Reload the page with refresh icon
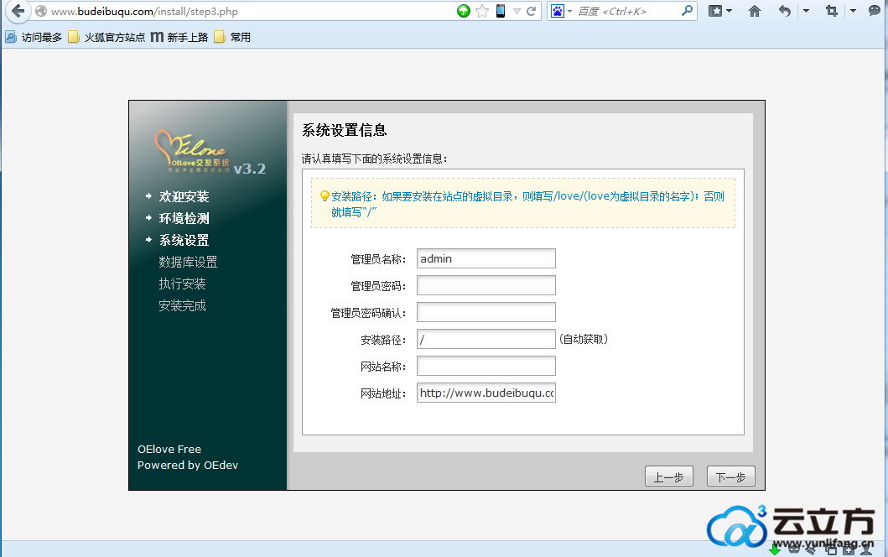 click(x=532, y=11)
